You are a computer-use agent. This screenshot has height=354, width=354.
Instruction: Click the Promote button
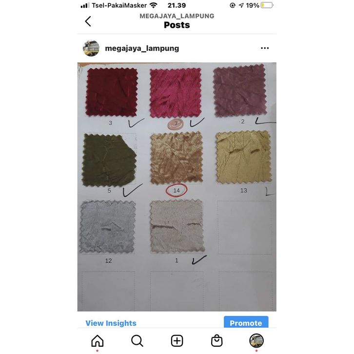click(246, 322)
